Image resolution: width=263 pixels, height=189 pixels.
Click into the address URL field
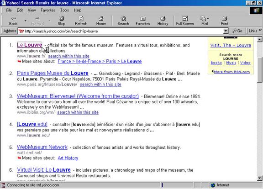(x=124, y=31)
